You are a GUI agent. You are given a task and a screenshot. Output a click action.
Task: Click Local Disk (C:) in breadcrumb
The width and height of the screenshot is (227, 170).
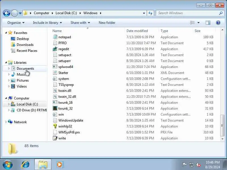click(x=66, y=13)
